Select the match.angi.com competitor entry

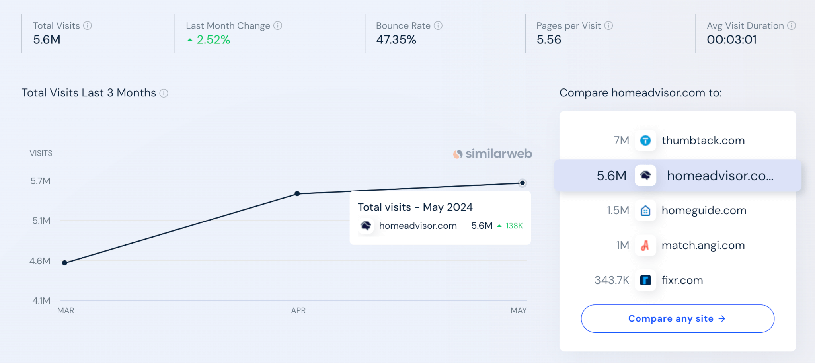[x=703, y=246]
